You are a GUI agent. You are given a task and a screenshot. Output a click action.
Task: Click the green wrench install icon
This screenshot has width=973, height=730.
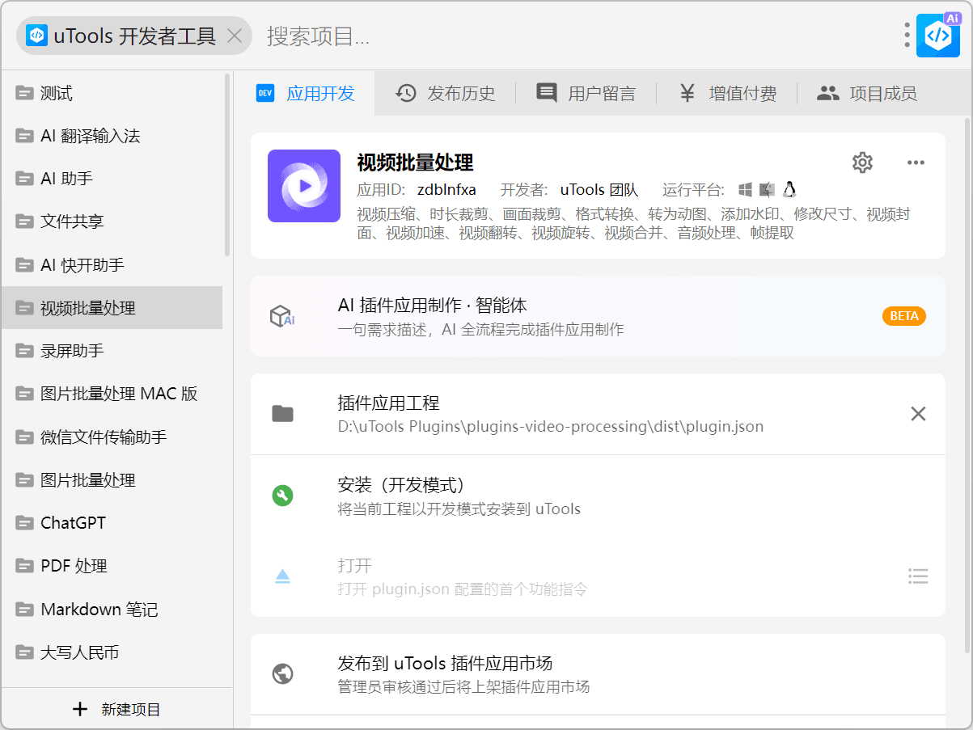pos(282,496)
